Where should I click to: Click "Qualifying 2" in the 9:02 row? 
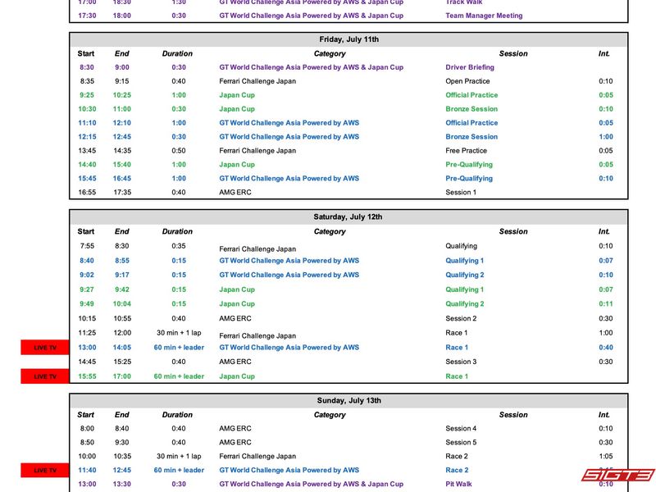tap(464, 275)
